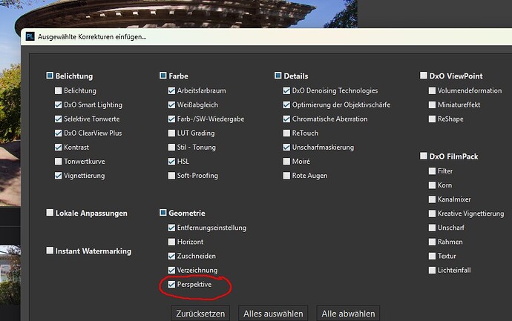Uncheck Unscharfmaskierung
The image size is (512, 321).
pyautogui.click(x=286, y=147)
